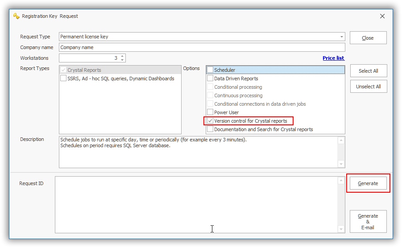Enable Documentation and Search for Crystal reports
This screenshot has height=248, width=402.
tap(210, 129)
